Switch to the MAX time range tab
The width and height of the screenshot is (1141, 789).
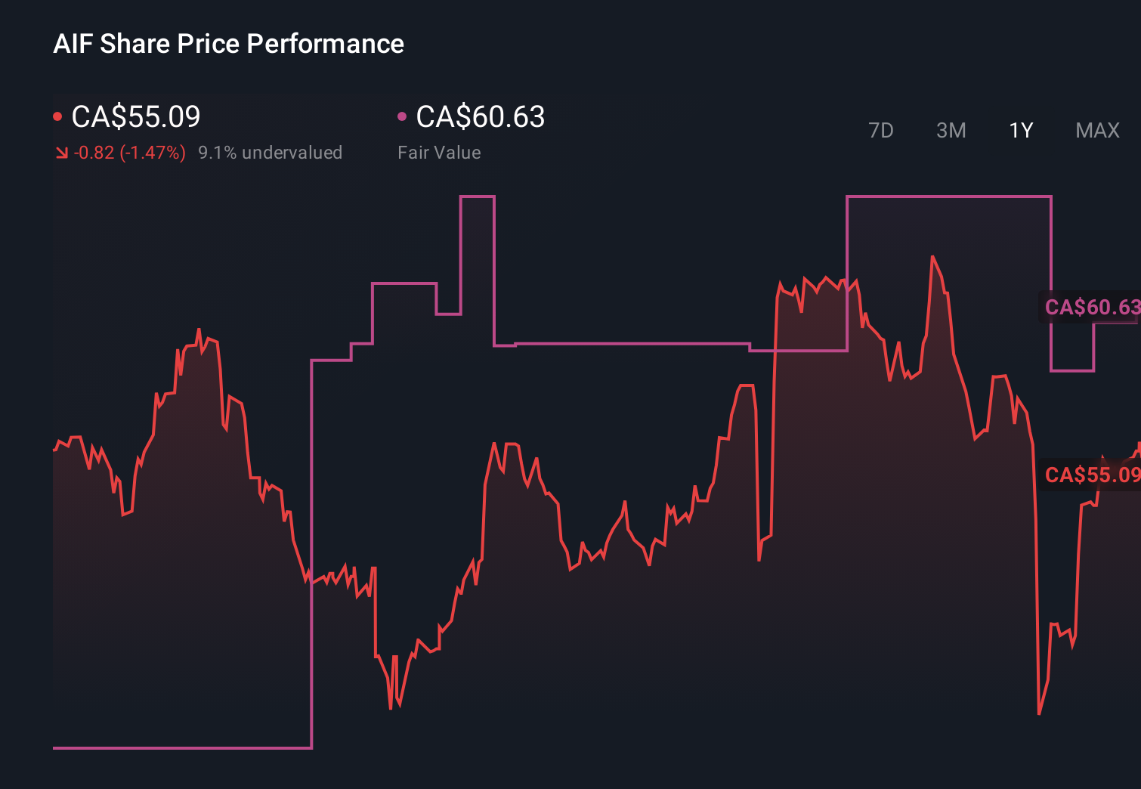[x=1096, y=130]
